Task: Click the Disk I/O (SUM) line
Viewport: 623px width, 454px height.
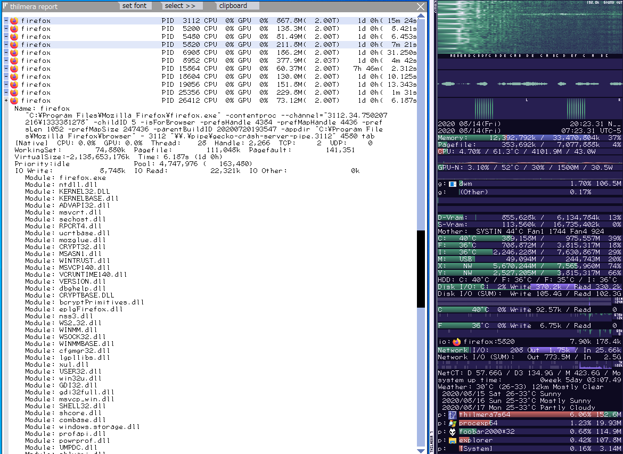Action: point(529,294)
